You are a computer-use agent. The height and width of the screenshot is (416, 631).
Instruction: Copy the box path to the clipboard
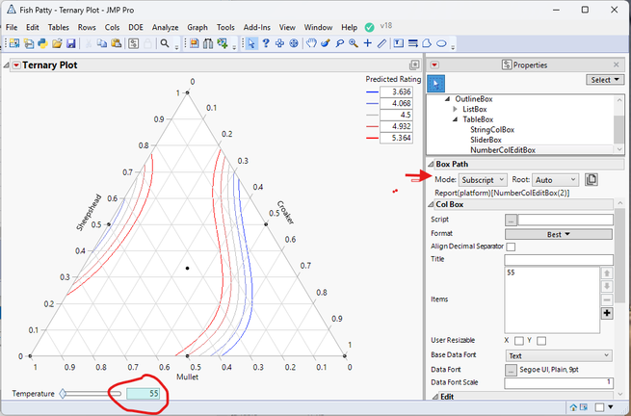(x=592, y=179)
